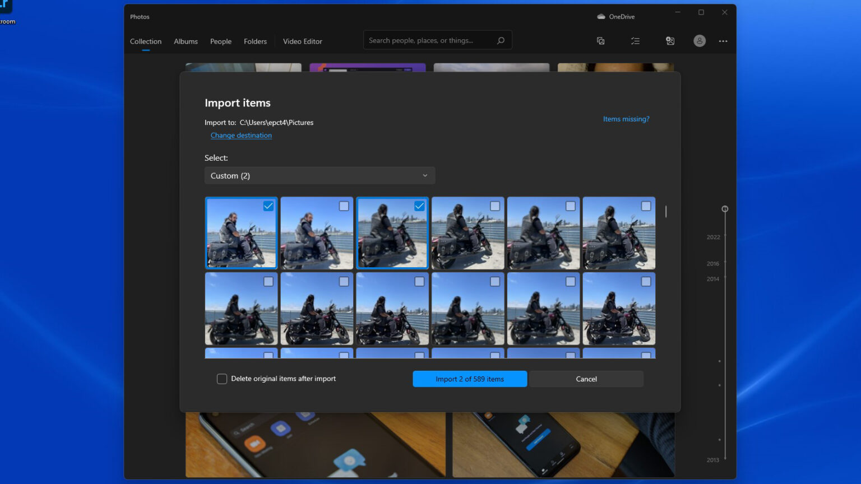Open the Custom (2) selection dropdown
Screen dimensions: 861x484
320,175
